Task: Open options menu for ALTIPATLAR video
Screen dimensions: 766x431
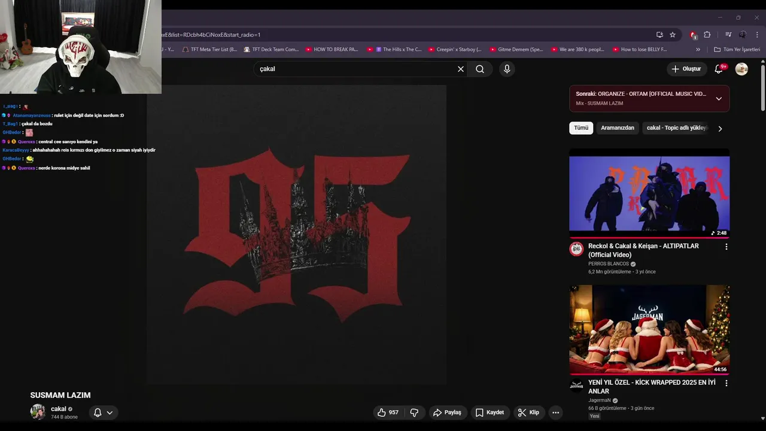Action: [727, 247]
